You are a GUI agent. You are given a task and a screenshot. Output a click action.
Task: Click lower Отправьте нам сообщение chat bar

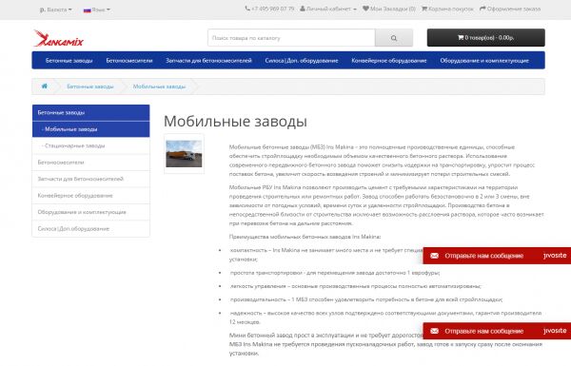[x=497, y=331]
